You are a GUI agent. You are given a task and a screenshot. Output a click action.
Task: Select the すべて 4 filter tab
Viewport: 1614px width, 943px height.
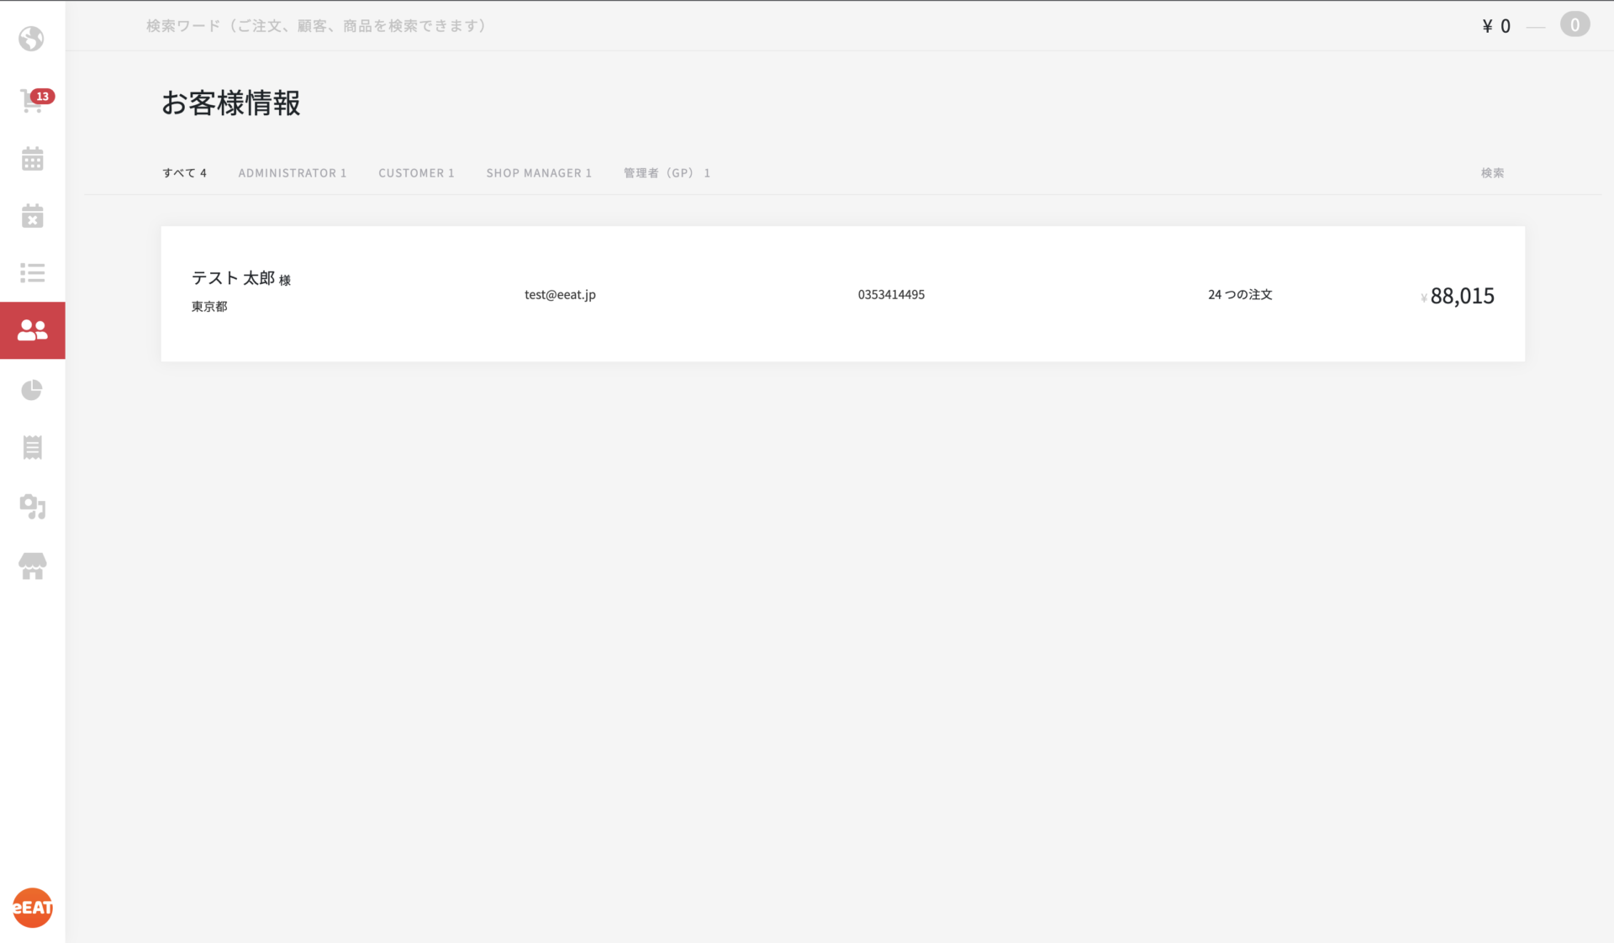(184, 173)
